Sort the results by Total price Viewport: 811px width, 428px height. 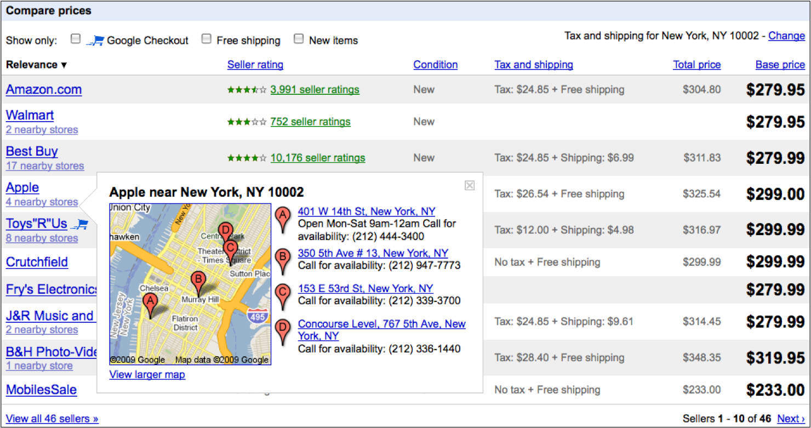pyautogui.click(x=696, y=65)
